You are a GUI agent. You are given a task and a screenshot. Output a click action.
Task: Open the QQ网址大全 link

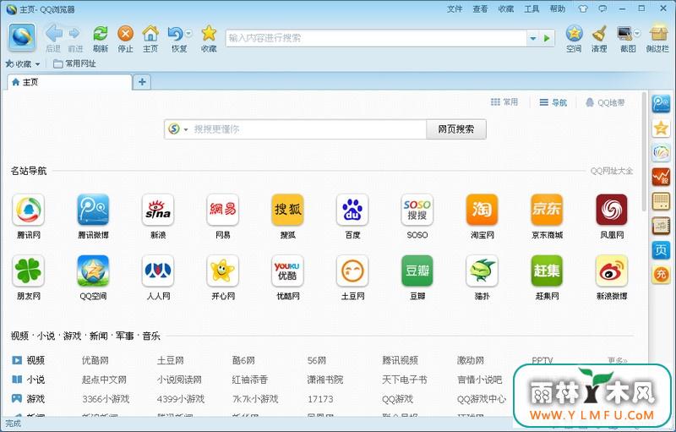tap(612, 171)
